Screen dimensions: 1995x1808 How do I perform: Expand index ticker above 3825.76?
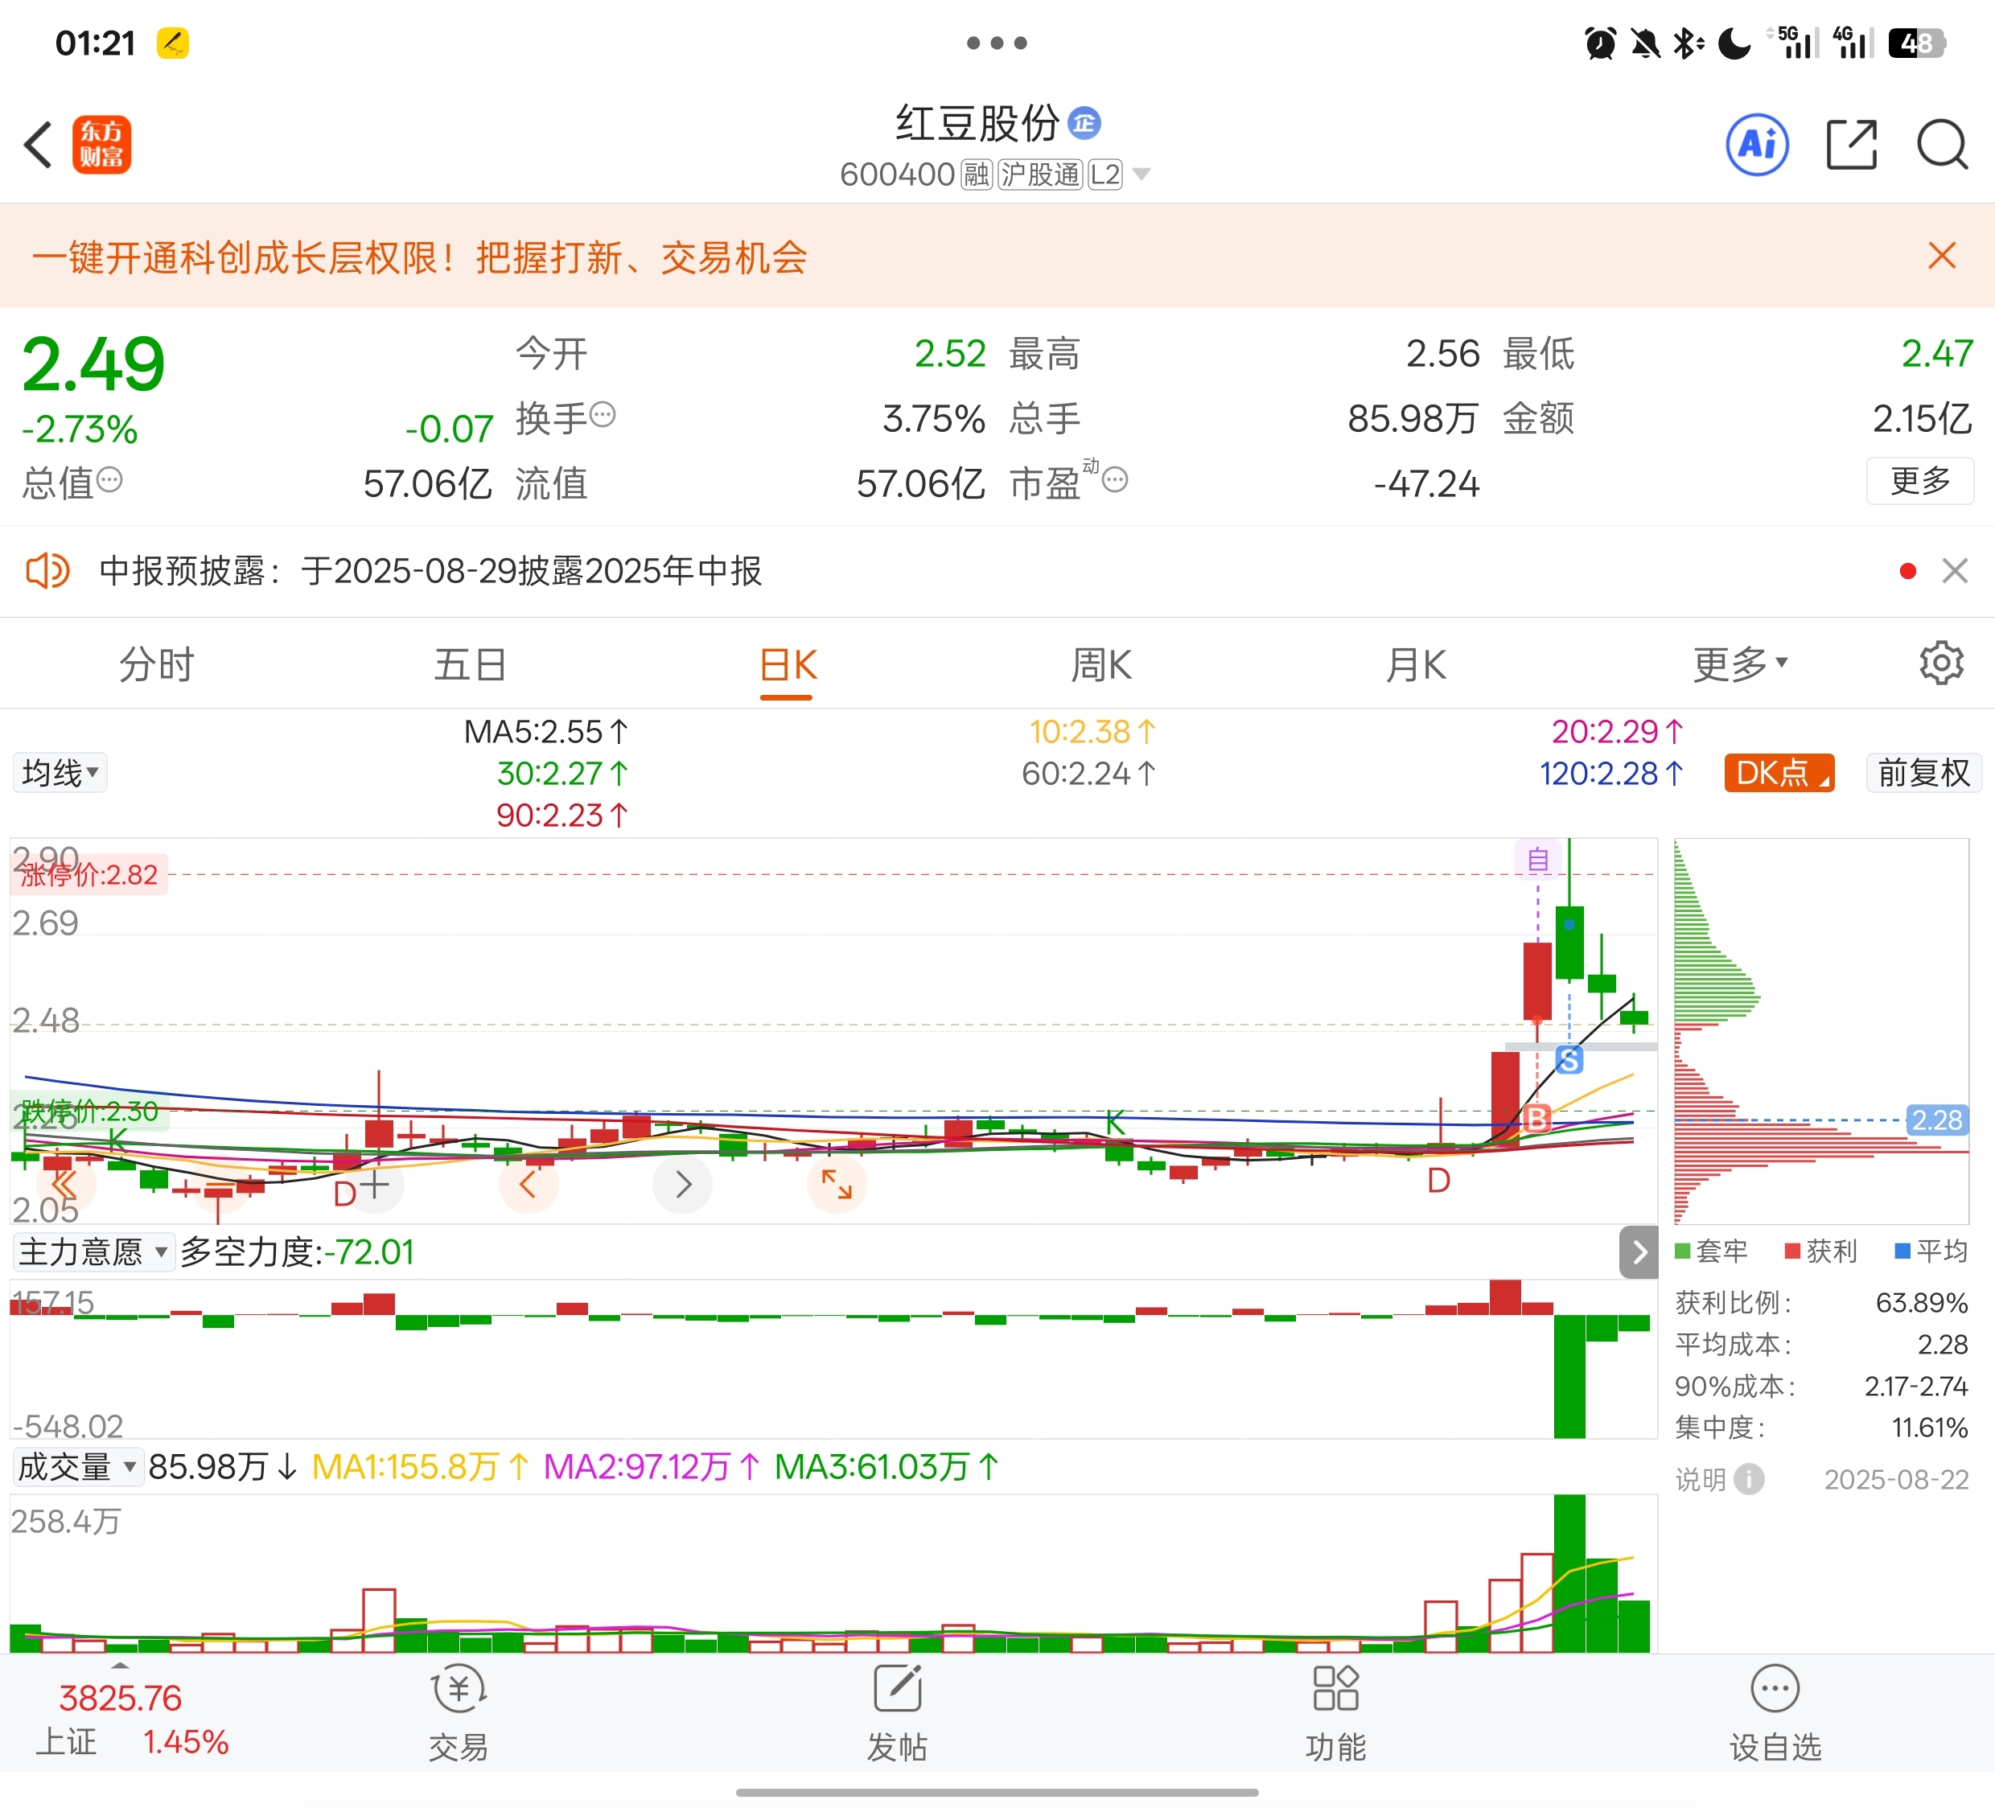click(x=120, y=1667)
